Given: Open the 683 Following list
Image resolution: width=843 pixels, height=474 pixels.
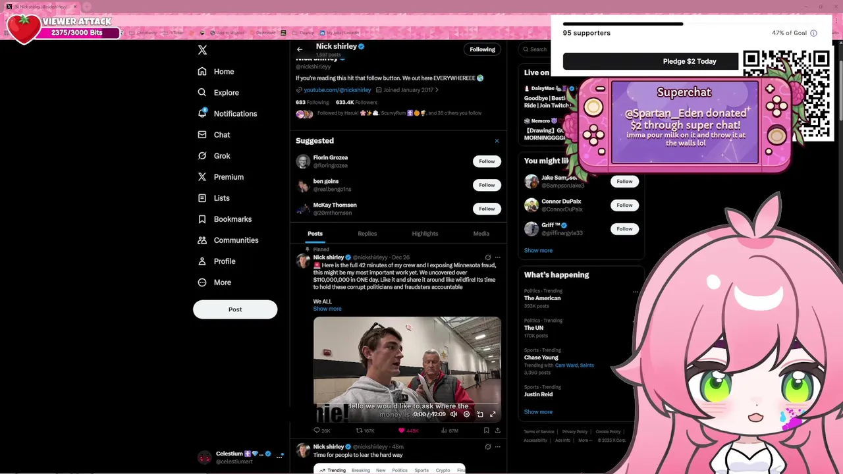Looking at the screenshot, I should pos(312,103).
